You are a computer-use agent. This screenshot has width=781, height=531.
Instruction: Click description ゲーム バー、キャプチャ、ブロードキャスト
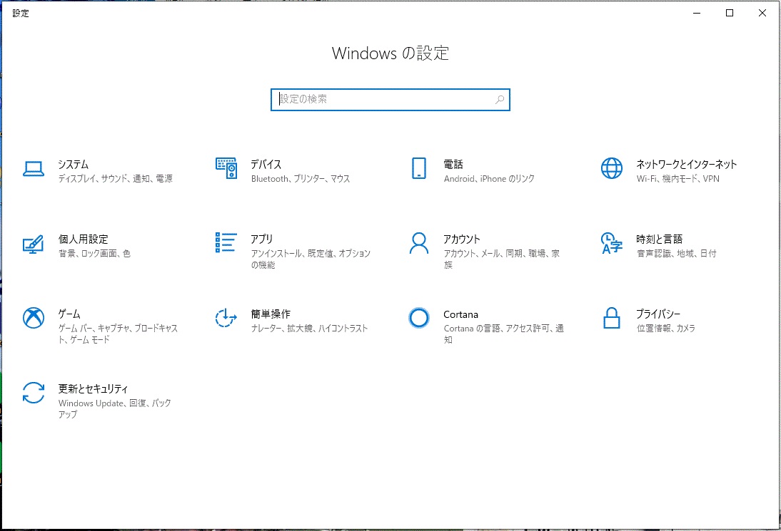[x=118, y=334]
